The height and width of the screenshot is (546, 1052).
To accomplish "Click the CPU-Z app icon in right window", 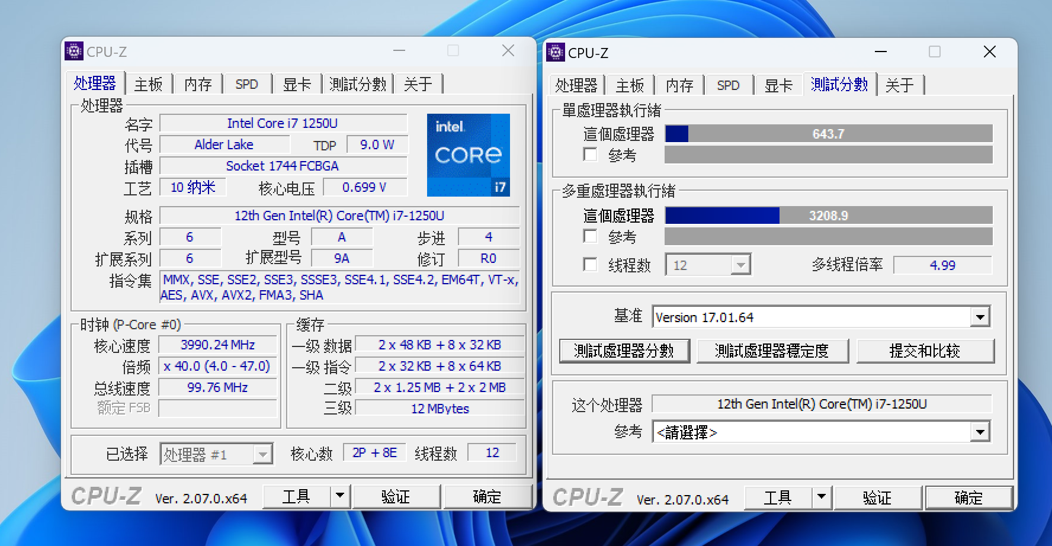I will pos(556,53).
